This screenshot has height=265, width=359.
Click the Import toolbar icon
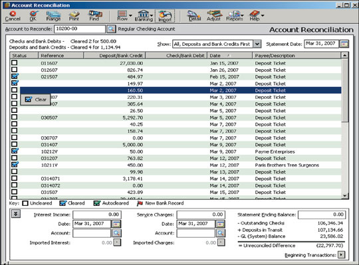point(165,16)
